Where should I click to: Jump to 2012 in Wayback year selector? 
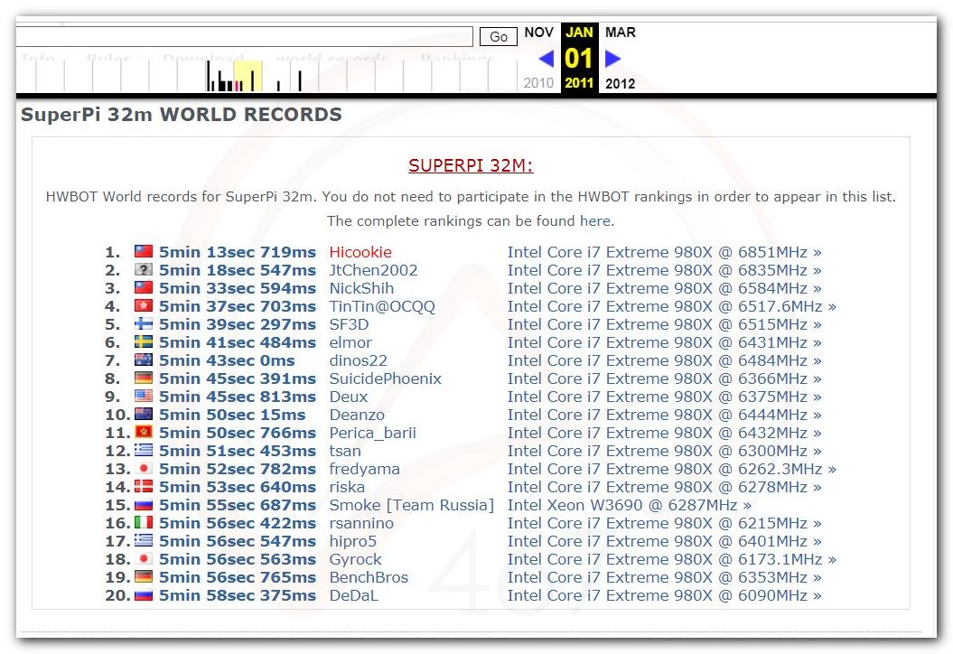pos(620,83)
